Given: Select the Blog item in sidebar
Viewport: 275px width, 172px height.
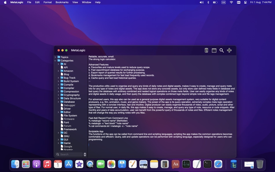Looking at the screenshot, I should pos(65,74).
